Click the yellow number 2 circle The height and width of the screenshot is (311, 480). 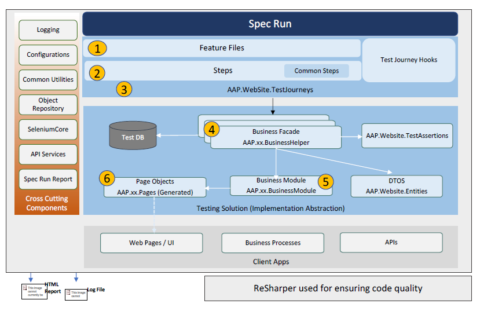click(98, 72)
